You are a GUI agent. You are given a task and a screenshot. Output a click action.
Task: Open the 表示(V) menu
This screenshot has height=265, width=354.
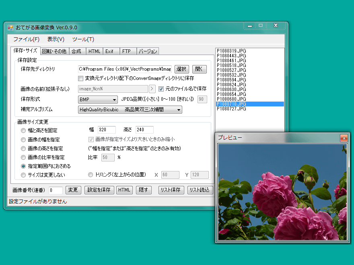56,39
